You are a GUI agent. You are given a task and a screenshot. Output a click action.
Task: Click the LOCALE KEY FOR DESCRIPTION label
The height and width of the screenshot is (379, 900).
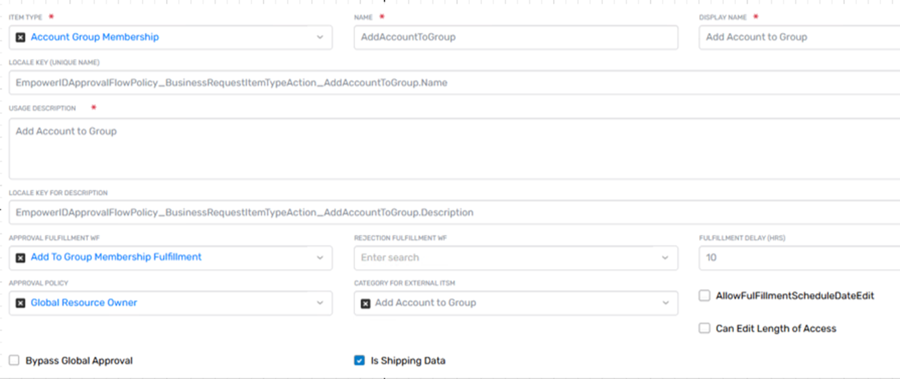coord(58,193)
